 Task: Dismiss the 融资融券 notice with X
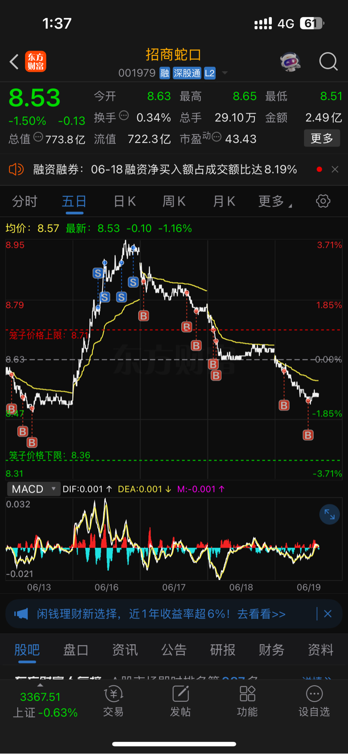(x=335, y=170)
